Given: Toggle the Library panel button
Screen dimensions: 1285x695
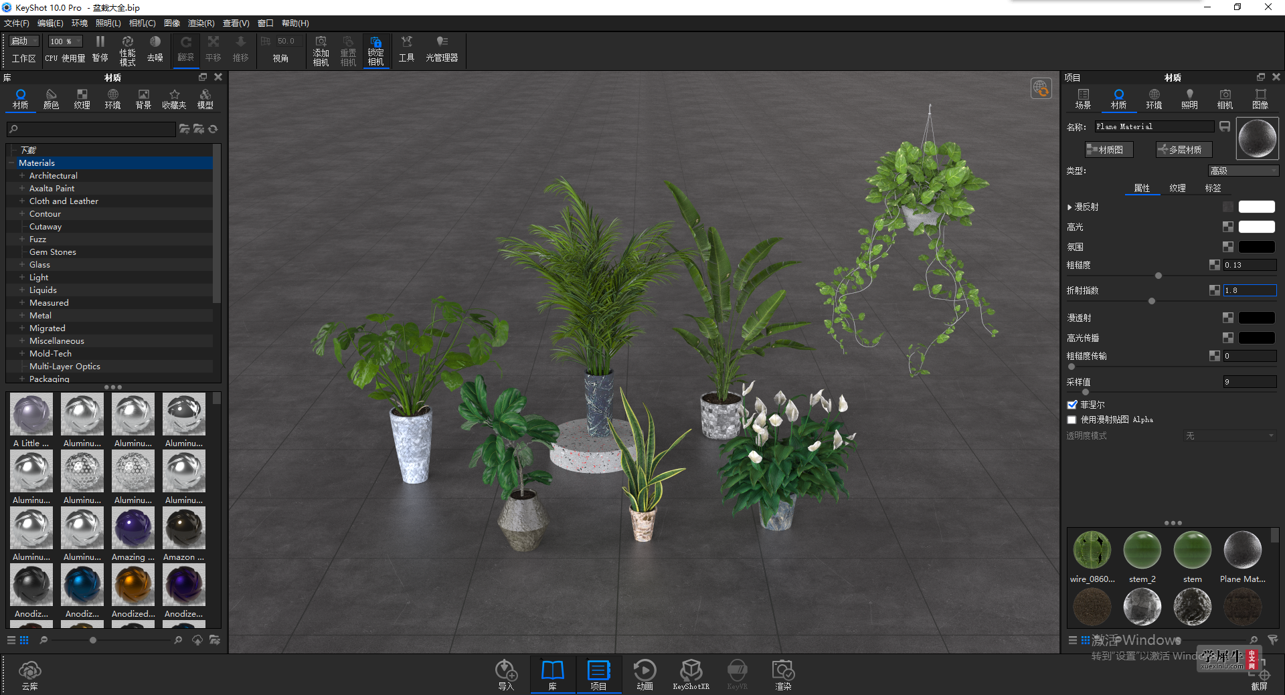Looking at the screenshot, I should click(553, 674).
